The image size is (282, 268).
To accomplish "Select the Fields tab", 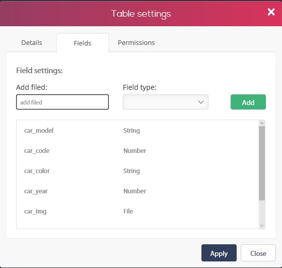I will coord(83,43).
